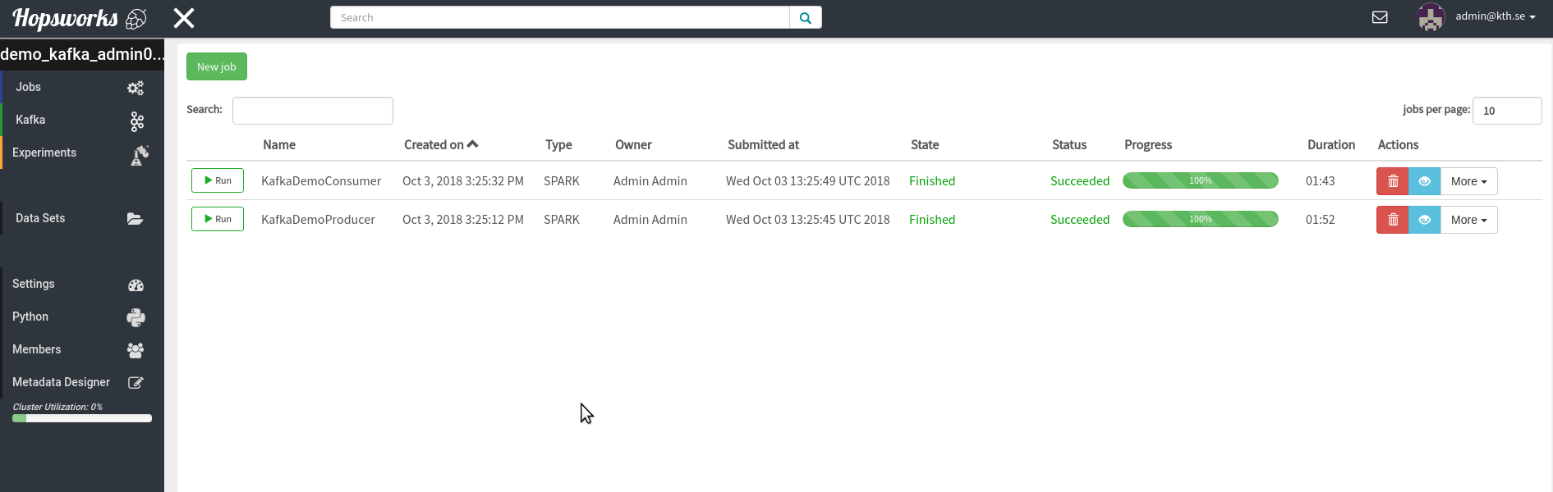This screenshot has height=492, width=1553.
Task: Select the KafkaDemoProducer job name
Action: tap(318, 219)
